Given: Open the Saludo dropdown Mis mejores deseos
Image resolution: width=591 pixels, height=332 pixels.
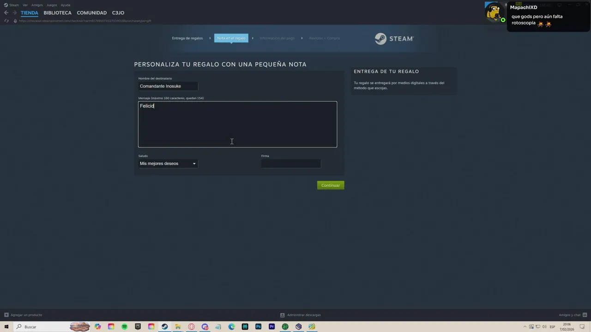Looking at the screenshot, I should point(168,164).
